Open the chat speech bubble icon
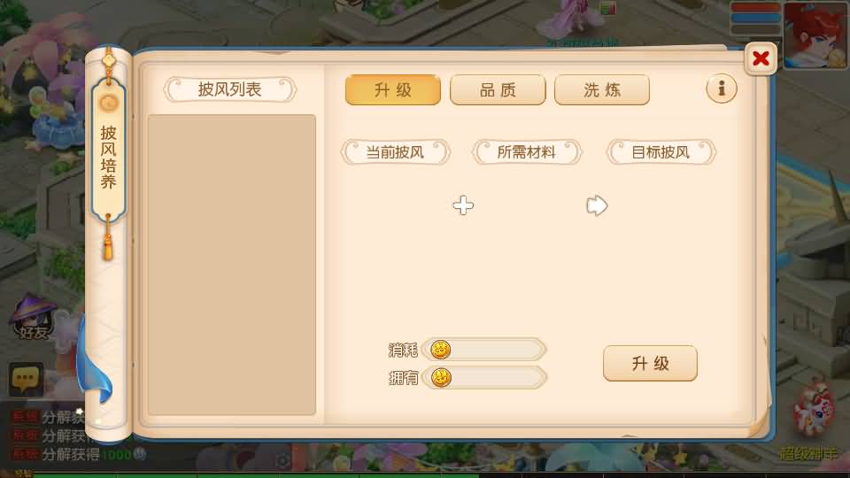The height and width of the screenshot is (478, 850). coord(26,379)
